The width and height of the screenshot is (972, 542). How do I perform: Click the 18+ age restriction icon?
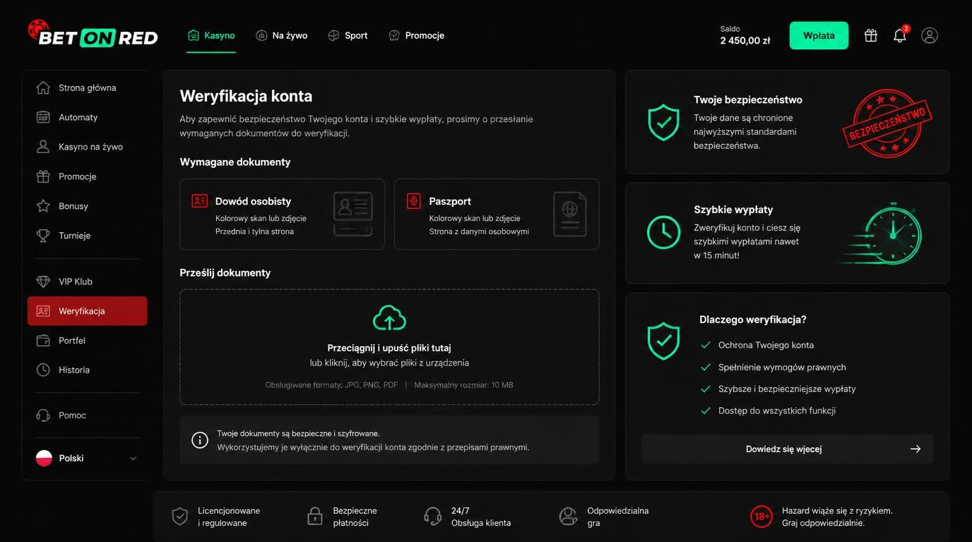761,517
